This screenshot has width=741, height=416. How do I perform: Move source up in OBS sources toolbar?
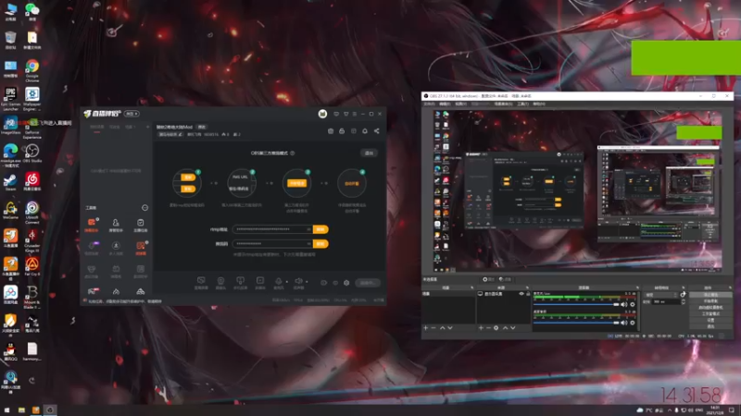click(x=505, y=328)
